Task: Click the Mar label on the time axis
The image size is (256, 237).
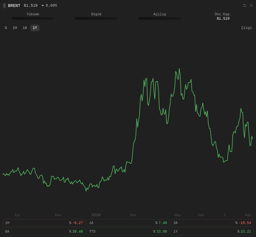Action: click(x=133, y=215)
